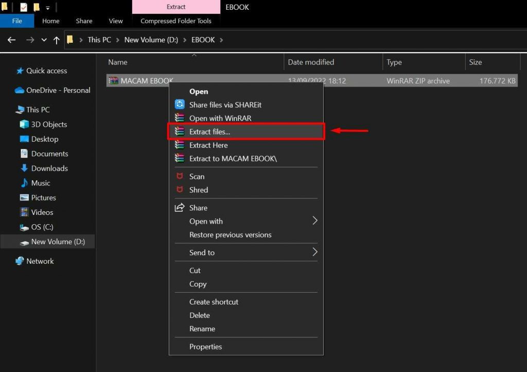Image resolution: width=527 pixels, height=372 pixels.
Task: Open the recent locations dropdown chevron
Action: 44,40
